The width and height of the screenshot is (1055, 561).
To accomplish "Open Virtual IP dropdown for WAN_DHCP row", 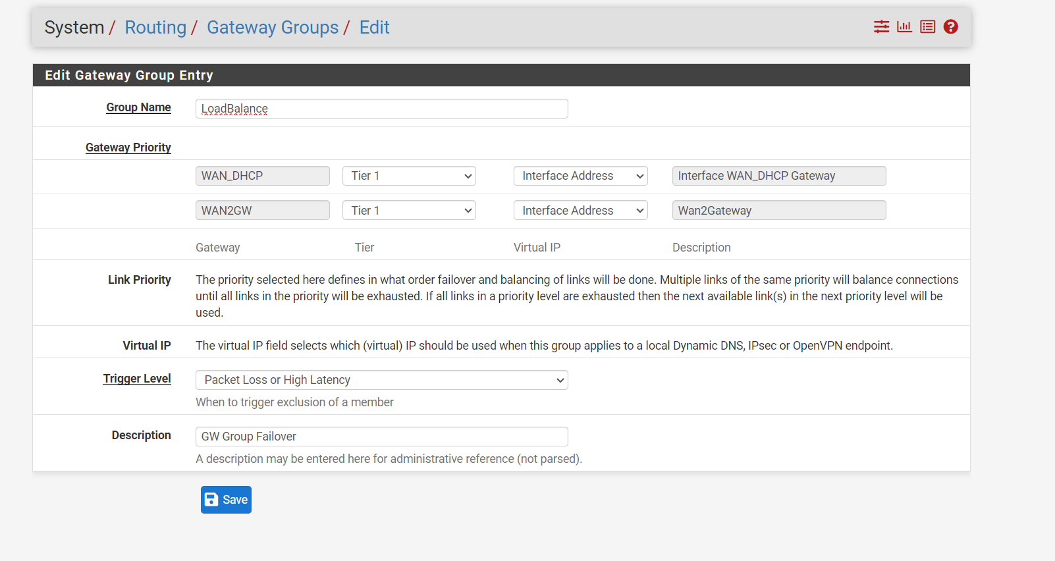I will click(x=581, y=176).
